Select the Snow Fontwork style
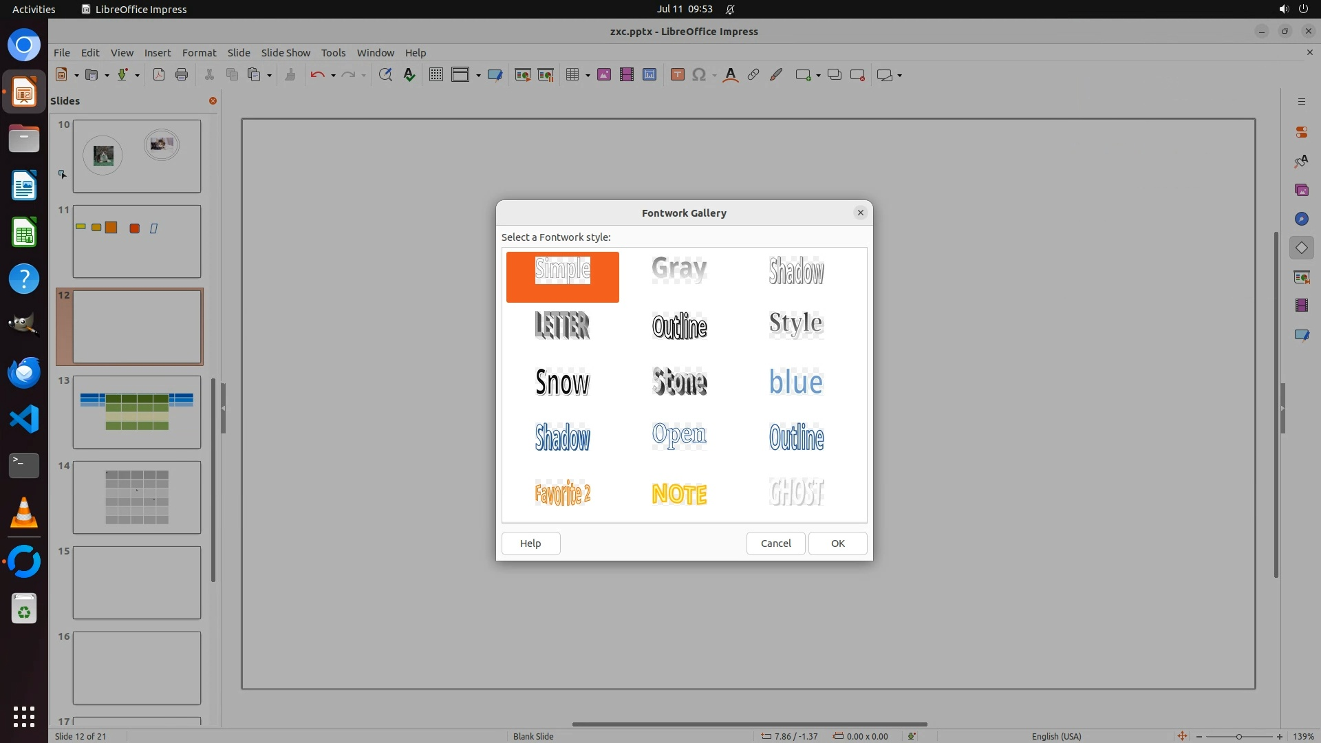 tap(562, 382)
